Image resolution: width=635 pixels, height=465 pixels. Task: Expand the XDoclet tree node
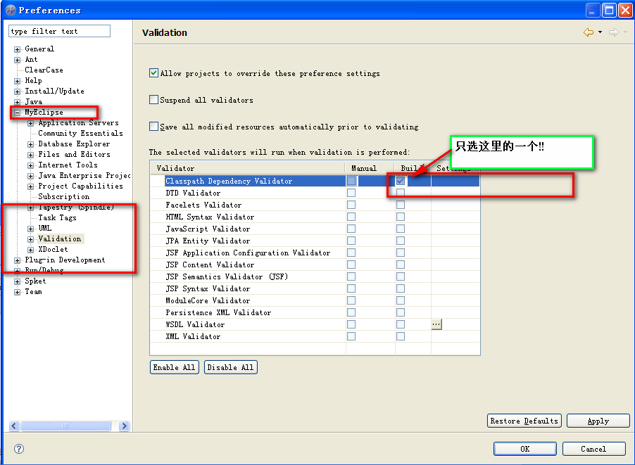(30, 250)
